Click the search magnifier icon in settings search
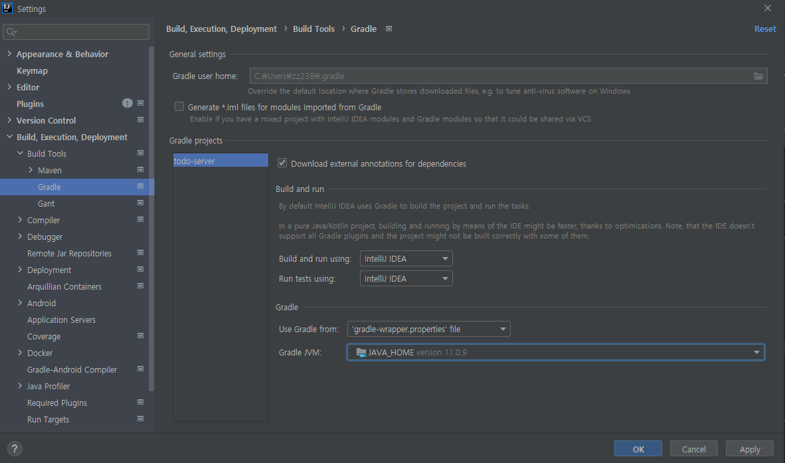The image size is (785, 463). [11, 32]
